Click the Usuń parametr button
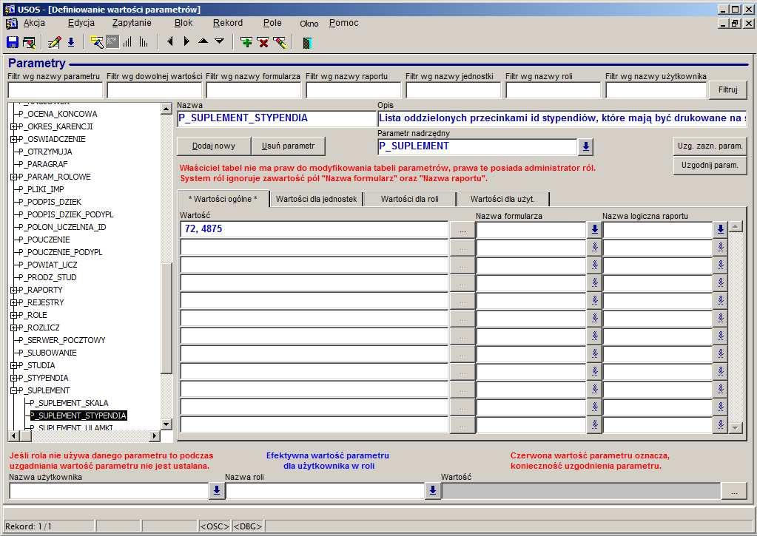The width and height of the screenshot is (757, 536). coord(288,146)
